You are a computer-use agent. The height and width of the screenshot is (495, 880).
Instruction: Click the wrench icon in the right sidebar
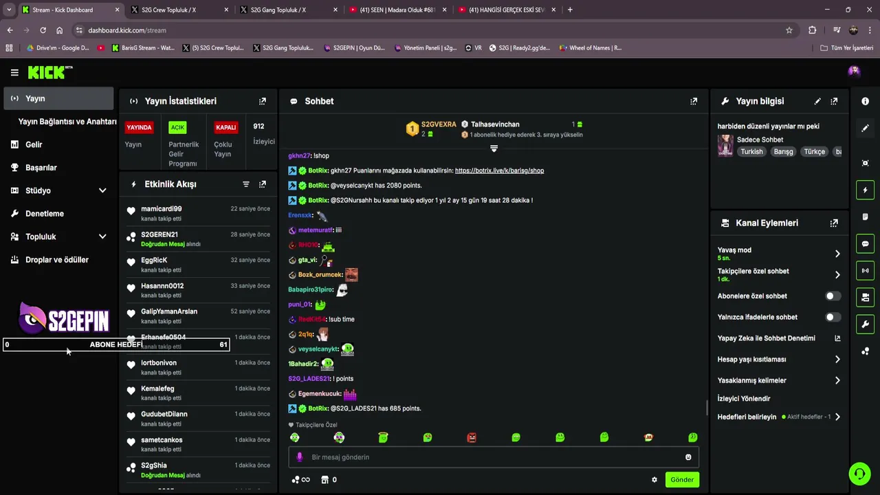(x=865, y=324)
